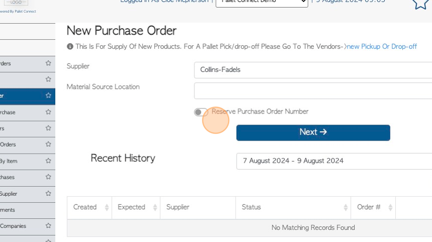Click the large favorites star in header

[x=421, y=4]
